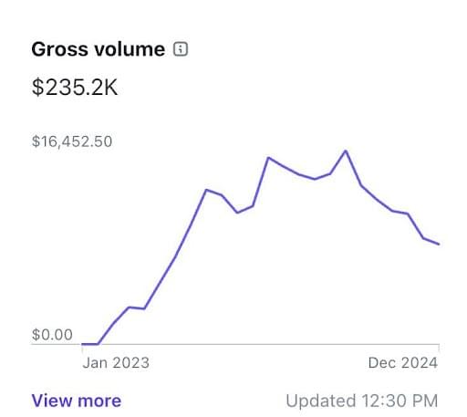Click the second-highest peak on chart line
467x417 pixels.
click(268, 158)
